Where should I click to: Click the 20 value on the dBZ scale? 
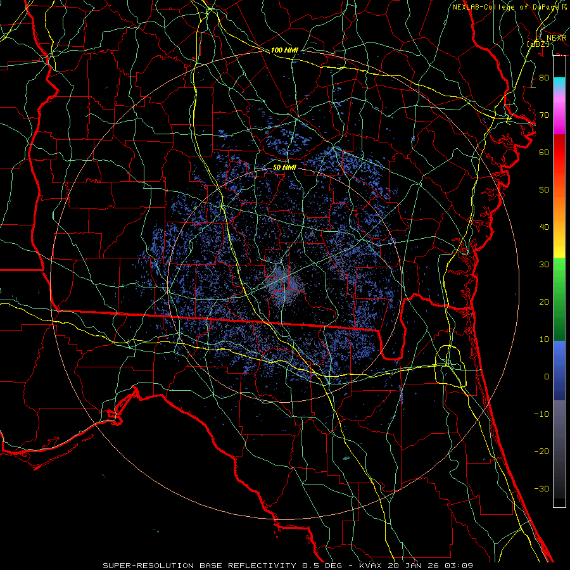pos(544,302)
